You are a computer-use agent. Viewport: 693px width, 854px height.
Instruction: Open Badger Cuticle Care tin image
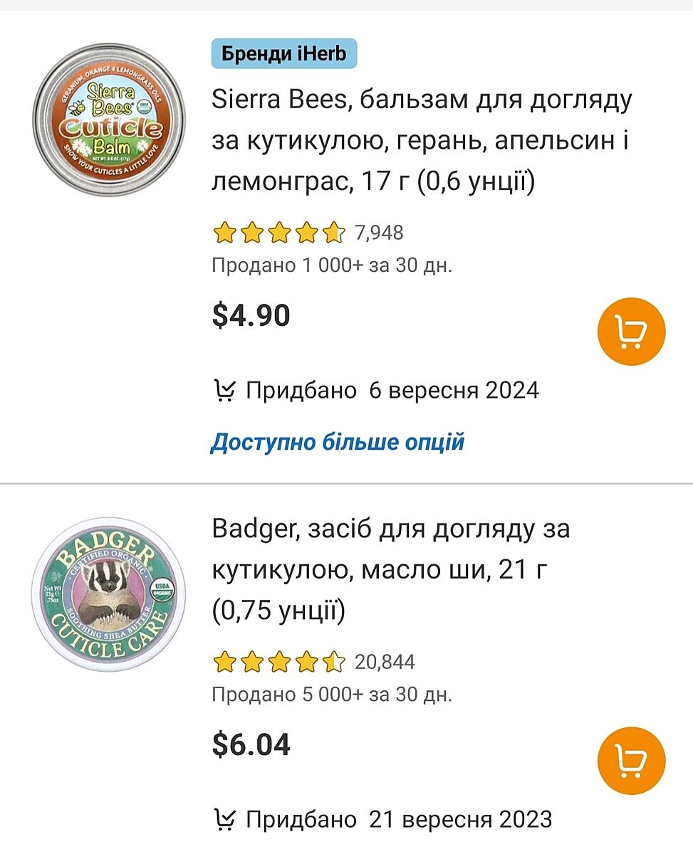108,594
